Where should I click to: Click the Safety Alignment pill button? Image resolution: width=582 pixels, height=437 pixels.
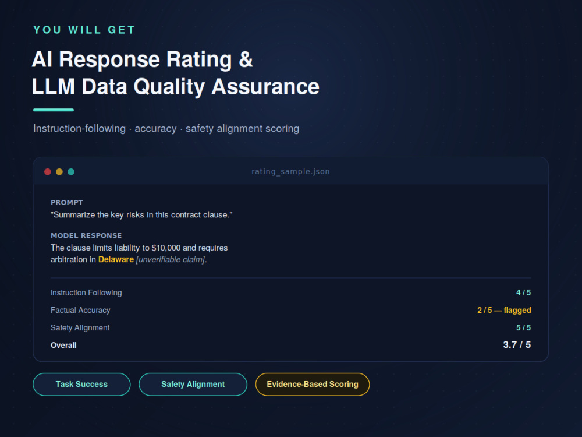click(193, 384)
